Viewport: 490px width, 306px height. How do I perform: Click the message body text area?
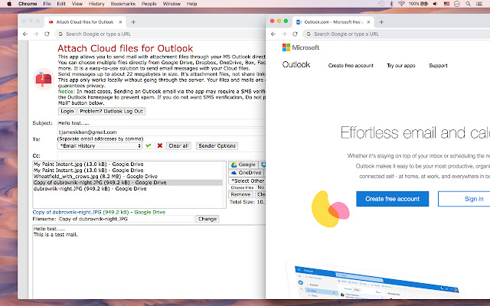click(x=149, y=262)
